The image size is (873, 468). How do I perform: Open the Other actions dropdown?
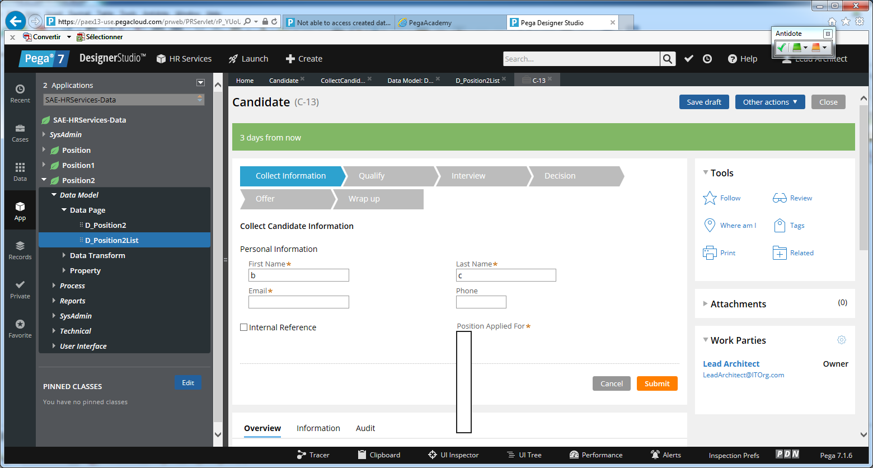tap(770, 102)
